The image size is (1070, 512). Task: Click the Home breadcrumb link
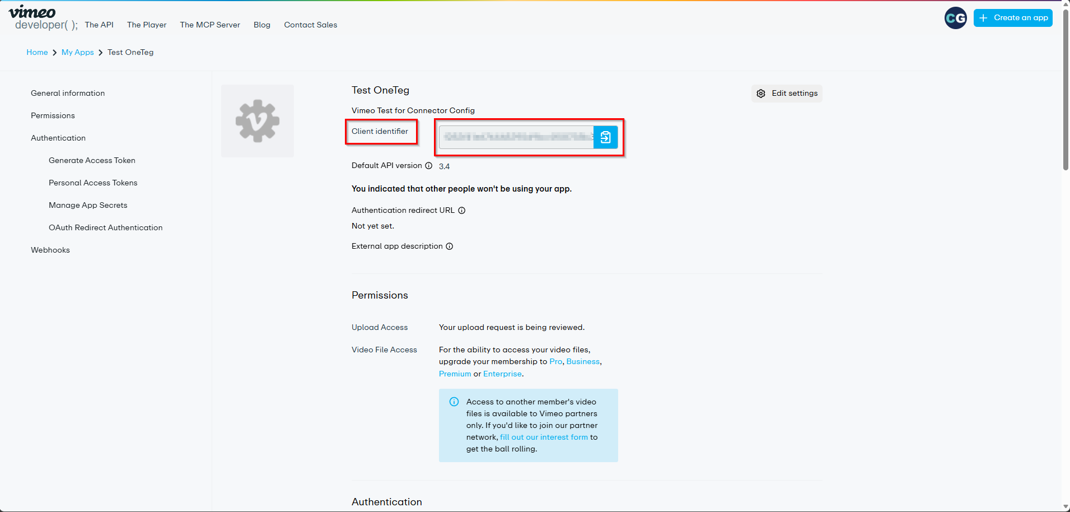(x=37, y=52)
